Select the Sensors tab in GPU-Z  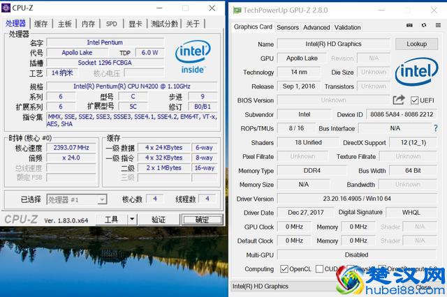pos(288,27)
